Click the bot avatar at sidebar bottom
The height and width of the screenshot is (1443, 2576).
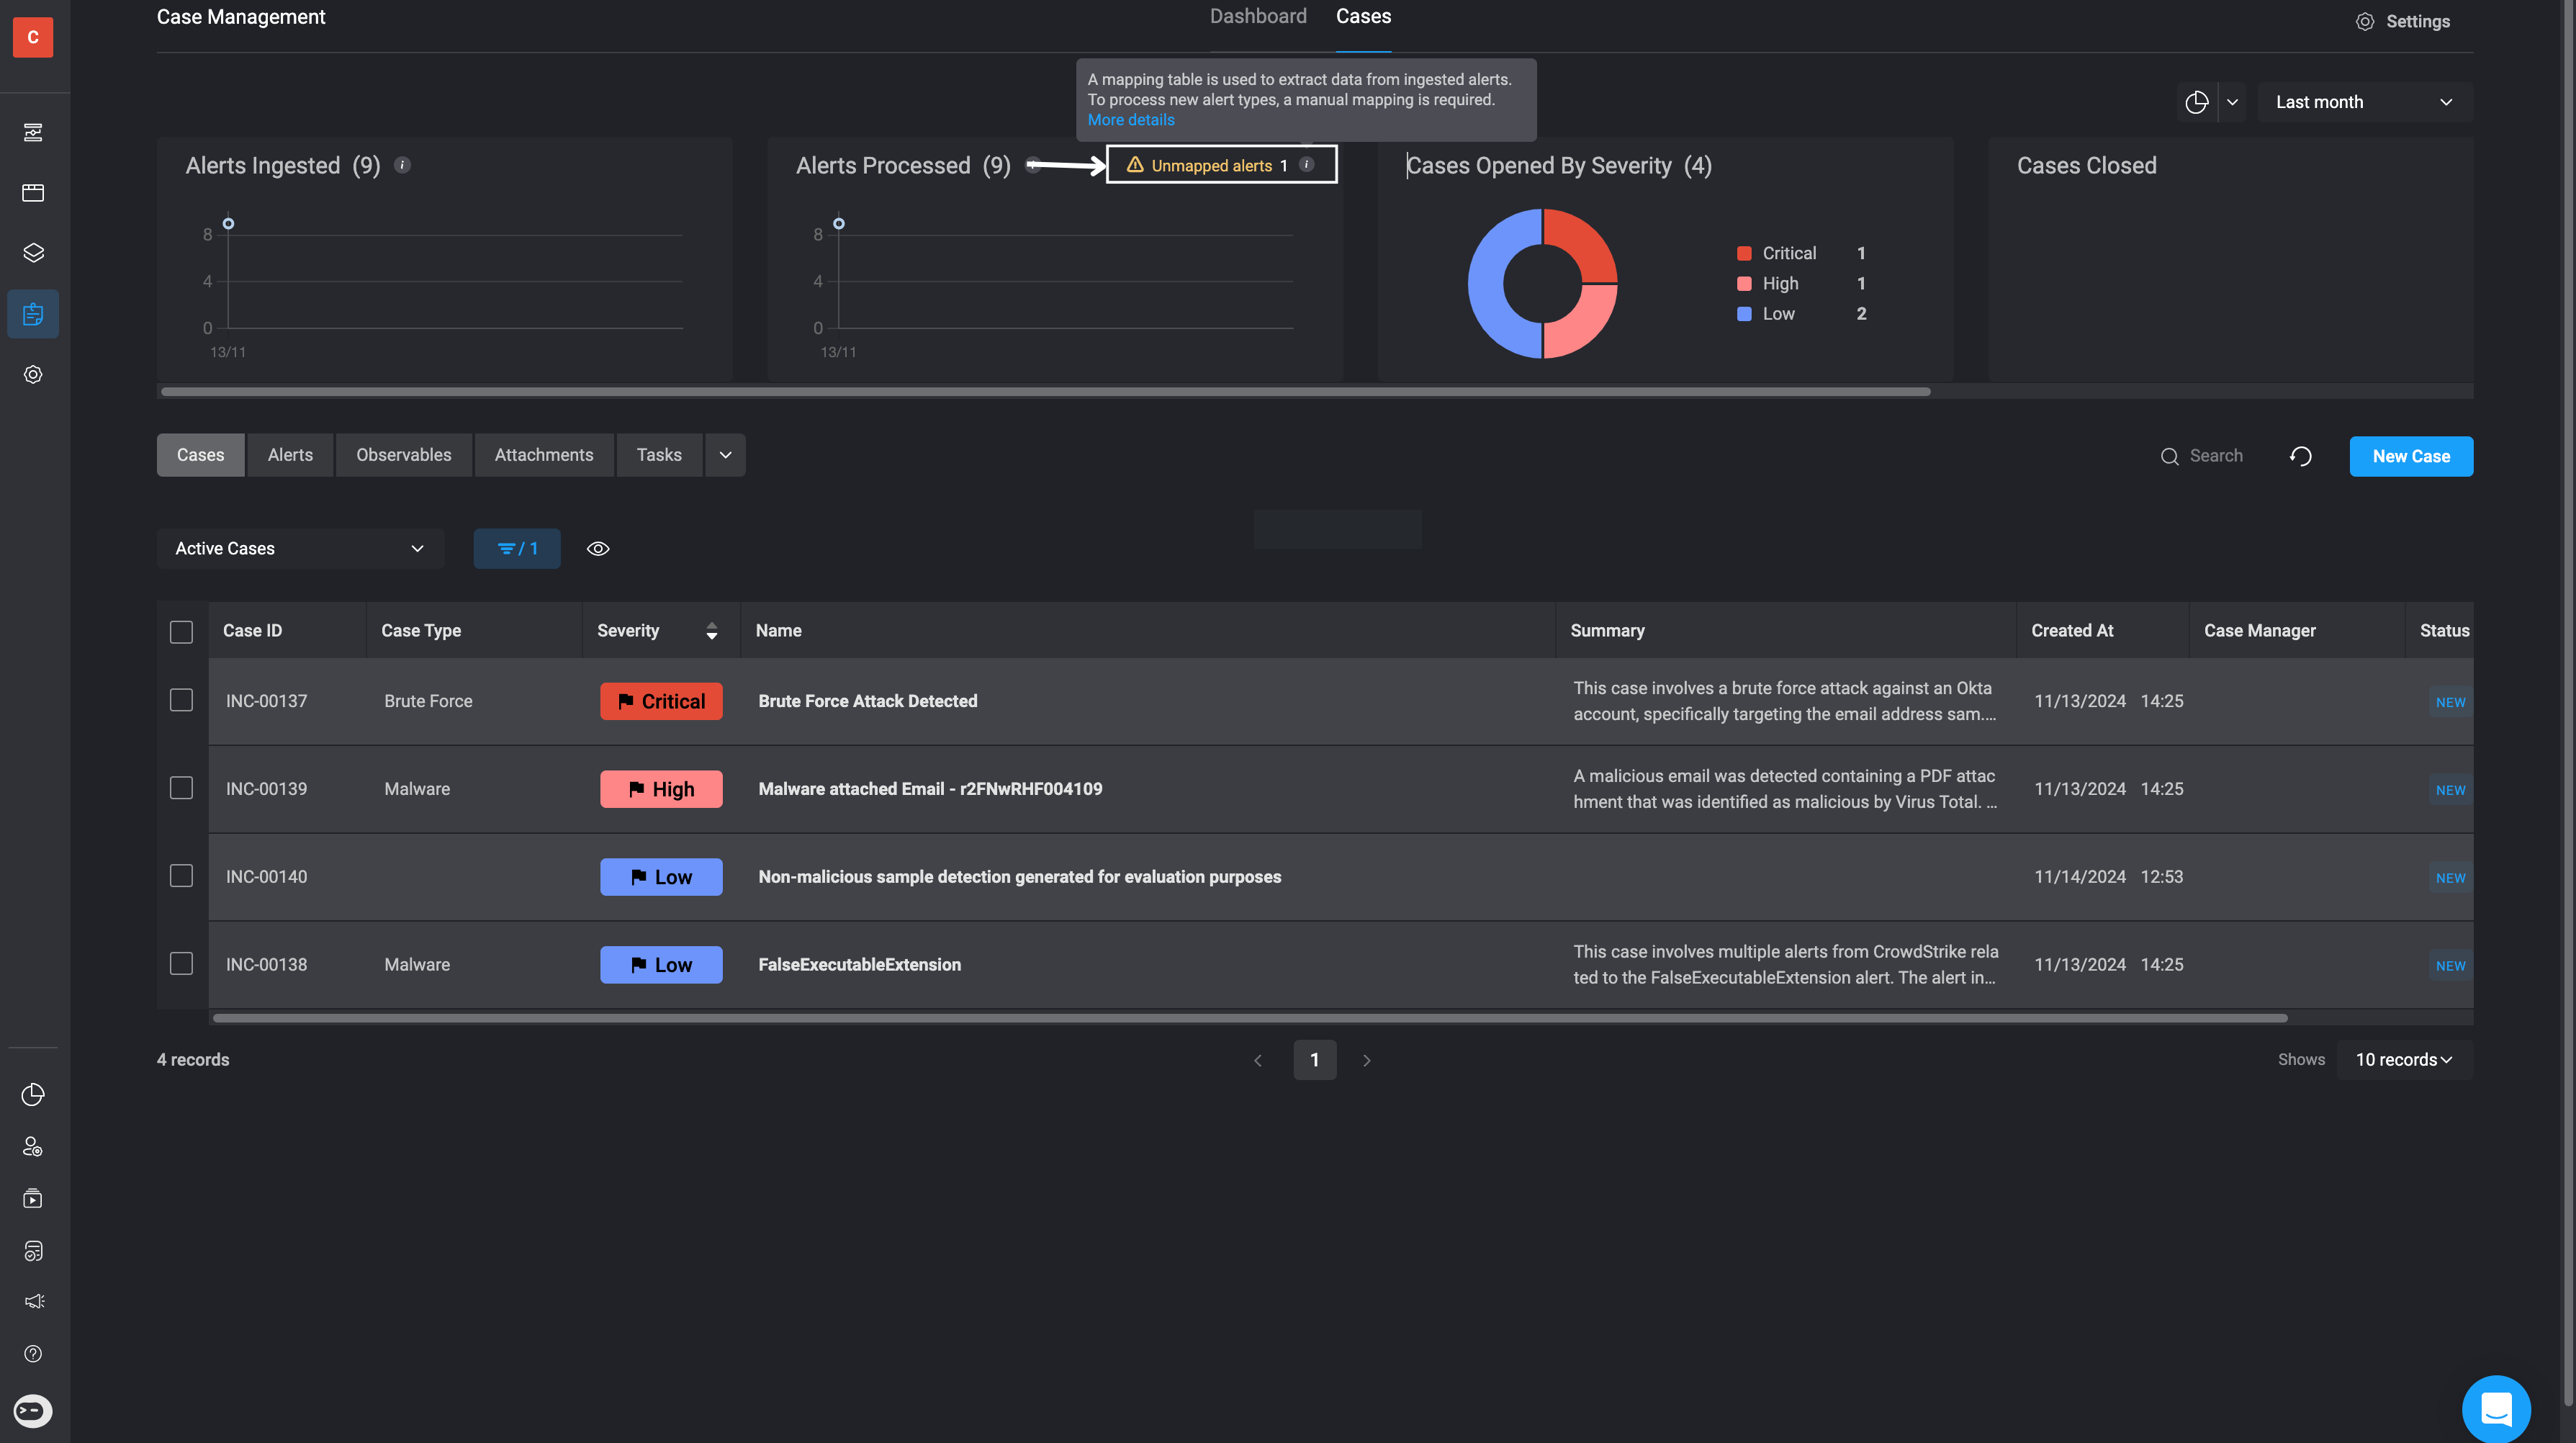(x=33, y=1411)
